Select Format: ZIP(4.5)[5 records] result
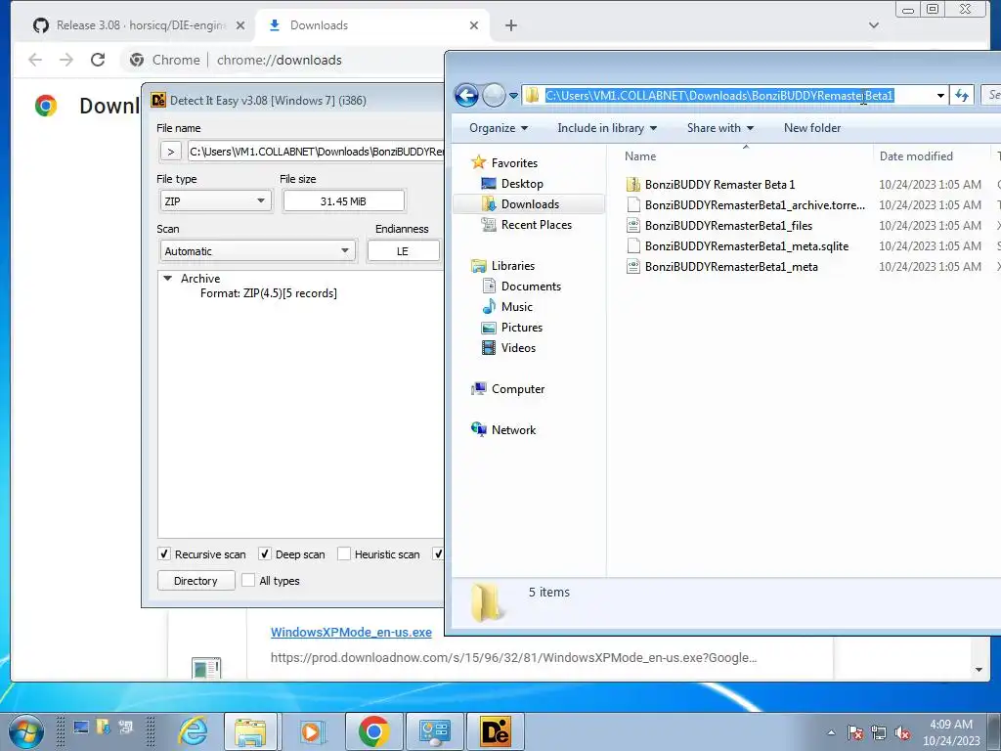The height and width of the screenshot is (751, 1001). [x=268, y=293]
